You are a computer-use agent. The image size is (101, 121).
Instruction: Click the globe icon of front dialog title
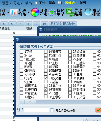17,40
